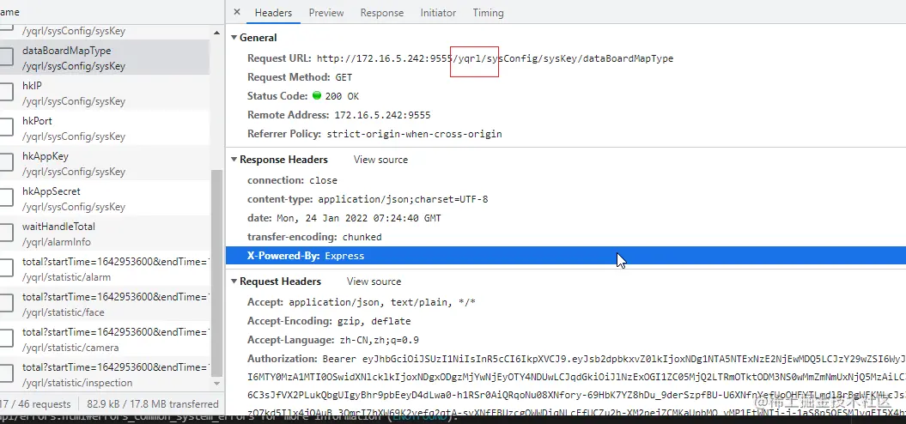This screenshot has height=424, width=906.
Task: Select the total request under /yqrl/statistic/alarm
Action: click(105, 270)
